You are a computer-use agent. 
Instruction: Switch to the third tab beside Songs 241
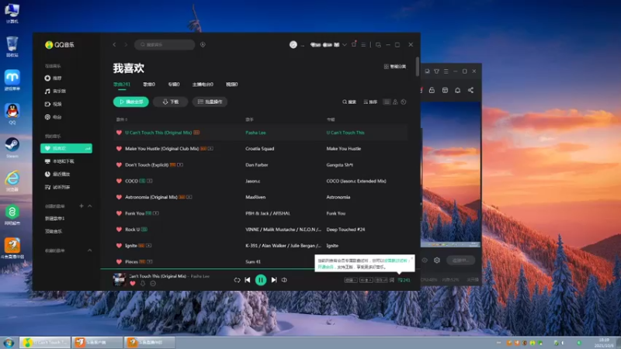pyautogui.click(x=174, y=85)
